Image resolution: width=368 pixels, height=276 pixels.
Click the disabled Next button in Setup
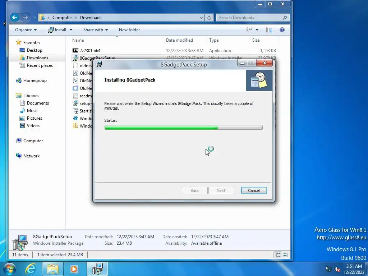point(221,190)
